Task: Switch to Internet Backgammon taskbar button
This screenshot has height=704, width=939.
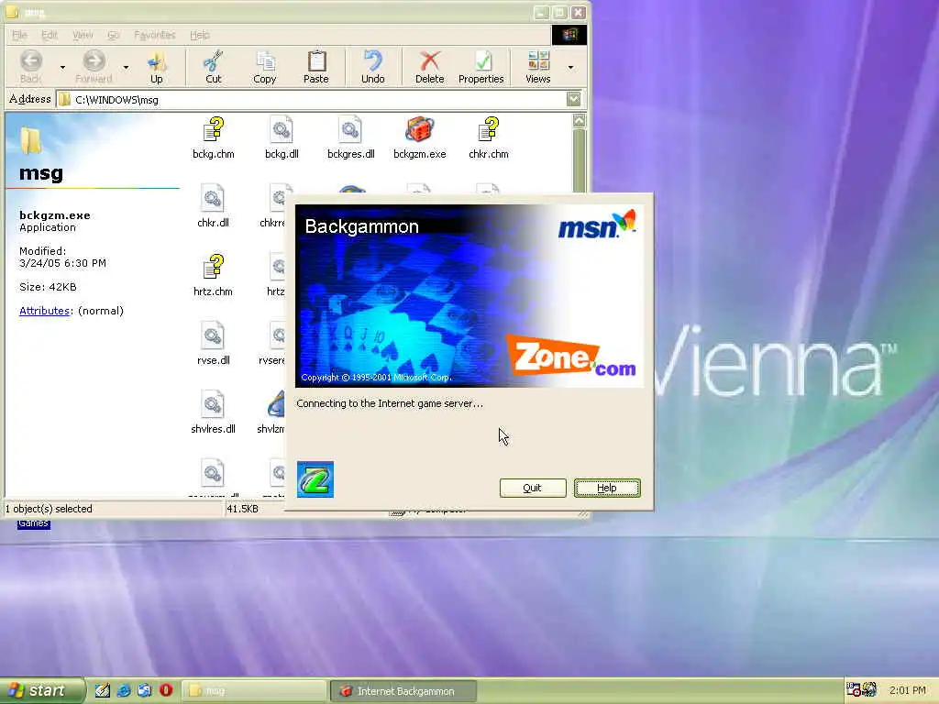Action: [403, 691]
